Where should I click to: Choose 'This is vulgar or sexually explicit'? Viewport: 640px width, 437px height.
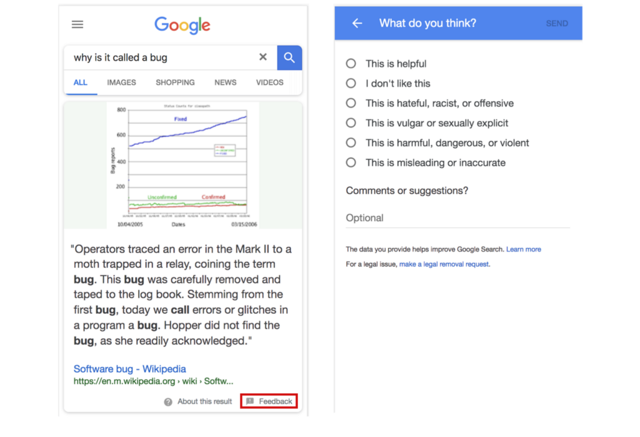tap(351, 123)
